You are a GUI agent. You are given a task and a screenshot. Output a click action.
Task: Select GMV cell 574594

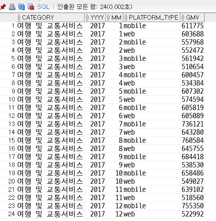192,99
